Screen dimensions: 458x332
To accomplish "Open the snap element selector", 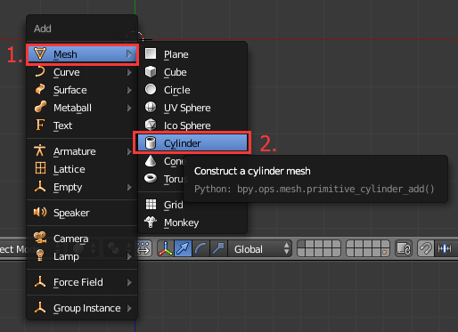I will click(x=445, y=248).
